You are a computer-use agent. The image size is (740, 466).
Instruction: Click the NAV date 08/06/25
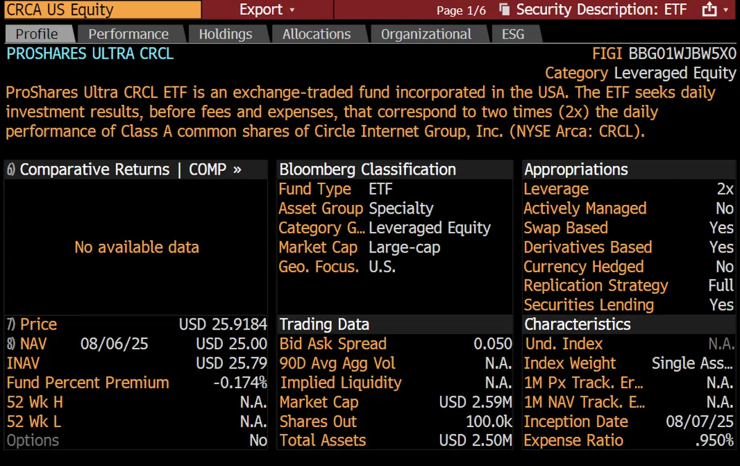114,344
